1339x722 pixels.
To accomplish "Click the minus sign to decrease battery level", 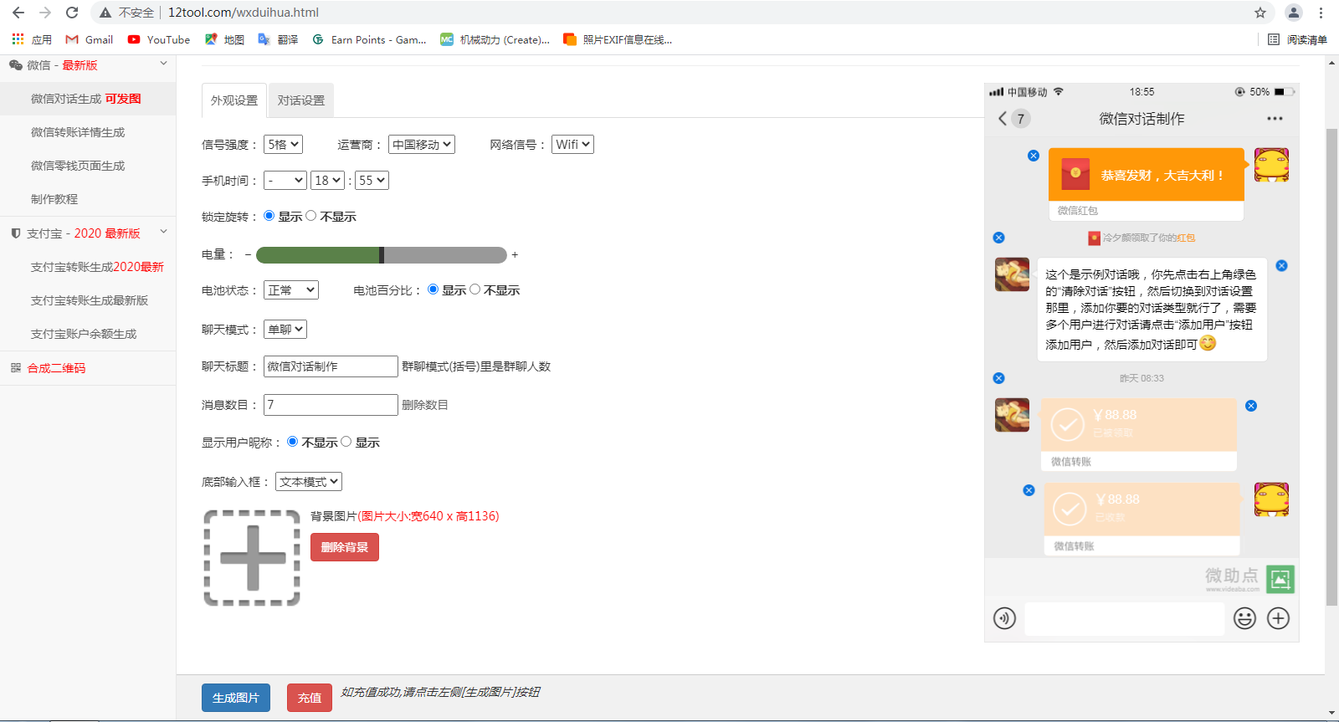I will coord(248,254).
